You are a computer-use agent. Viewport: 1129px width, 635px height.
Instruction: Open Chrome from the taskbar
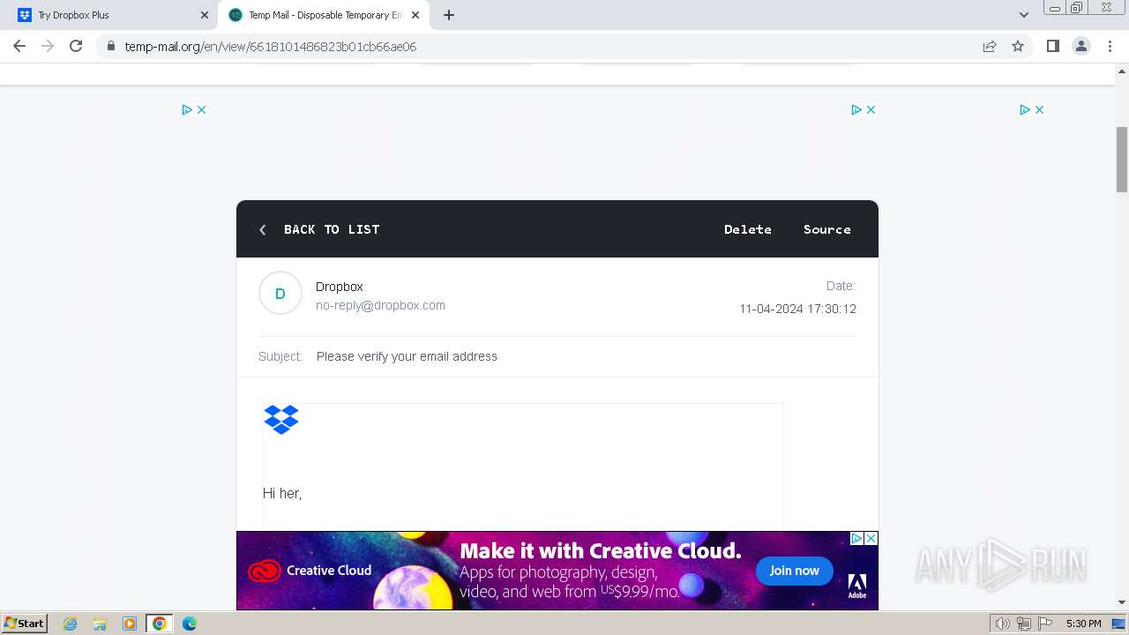(x=160, y=624)
